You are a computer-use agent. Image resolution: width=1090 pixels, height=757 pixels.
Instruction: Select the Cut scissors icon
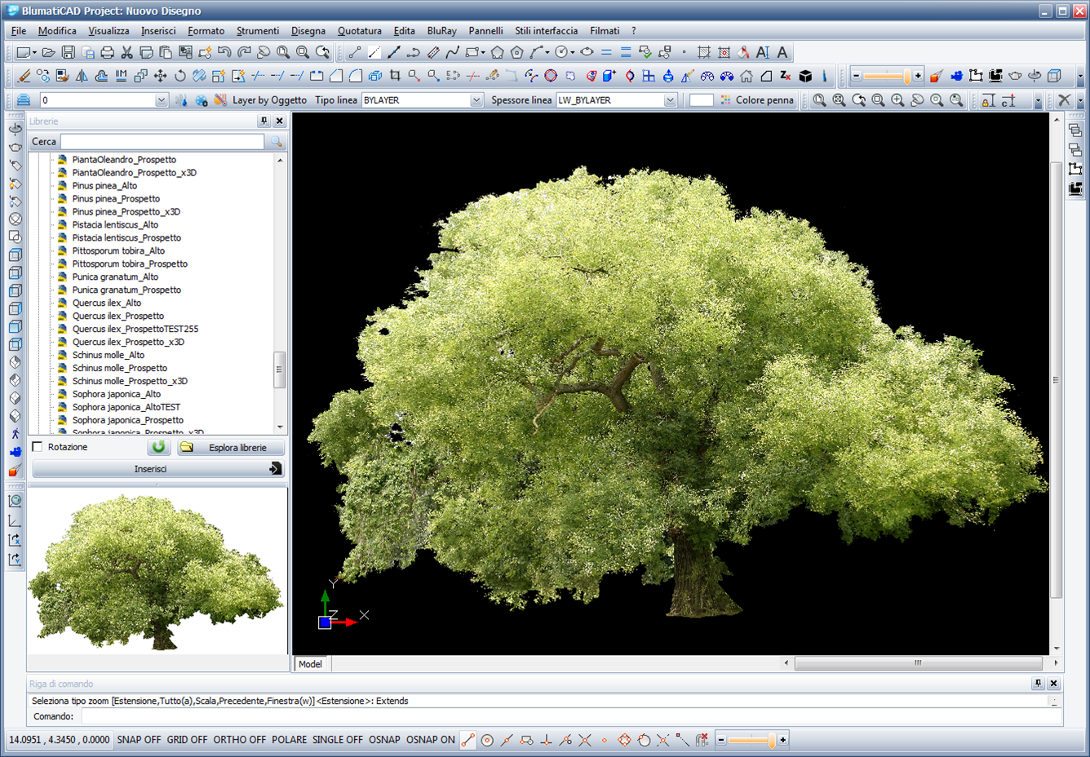pos(126,52)
